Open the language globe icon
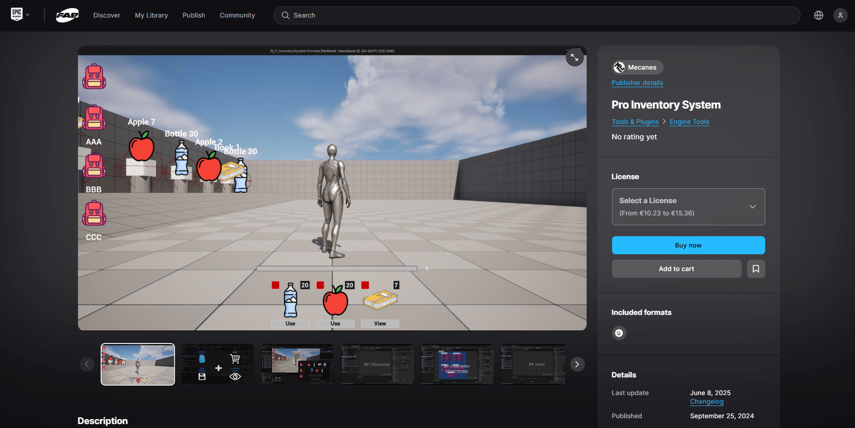Image resolution: width=855 pixels, height=428 pixels. (818, 16)
